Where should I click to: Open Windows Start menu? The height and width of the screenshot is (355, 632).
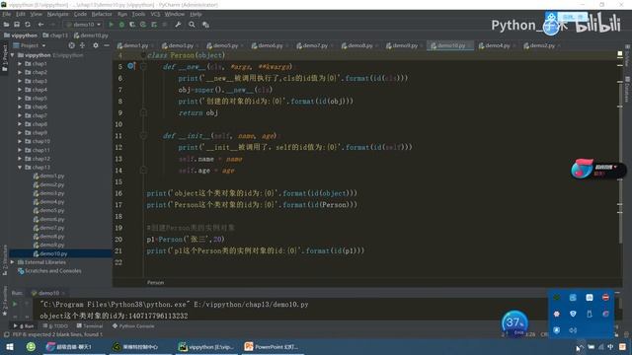pyautogui.click(x=10, y=346)
